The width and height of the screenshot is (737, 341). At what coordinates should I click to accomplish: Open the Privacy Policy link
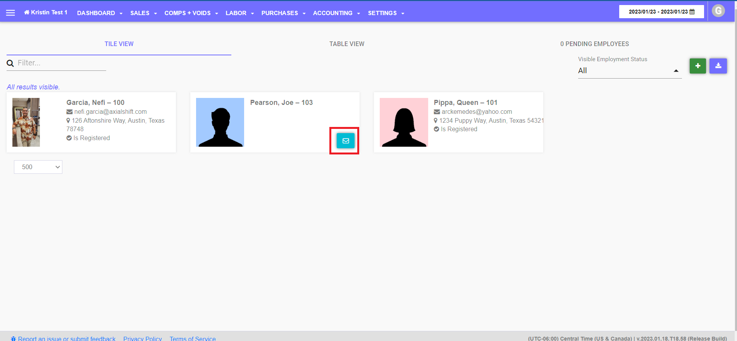click(x=143, y=339)
